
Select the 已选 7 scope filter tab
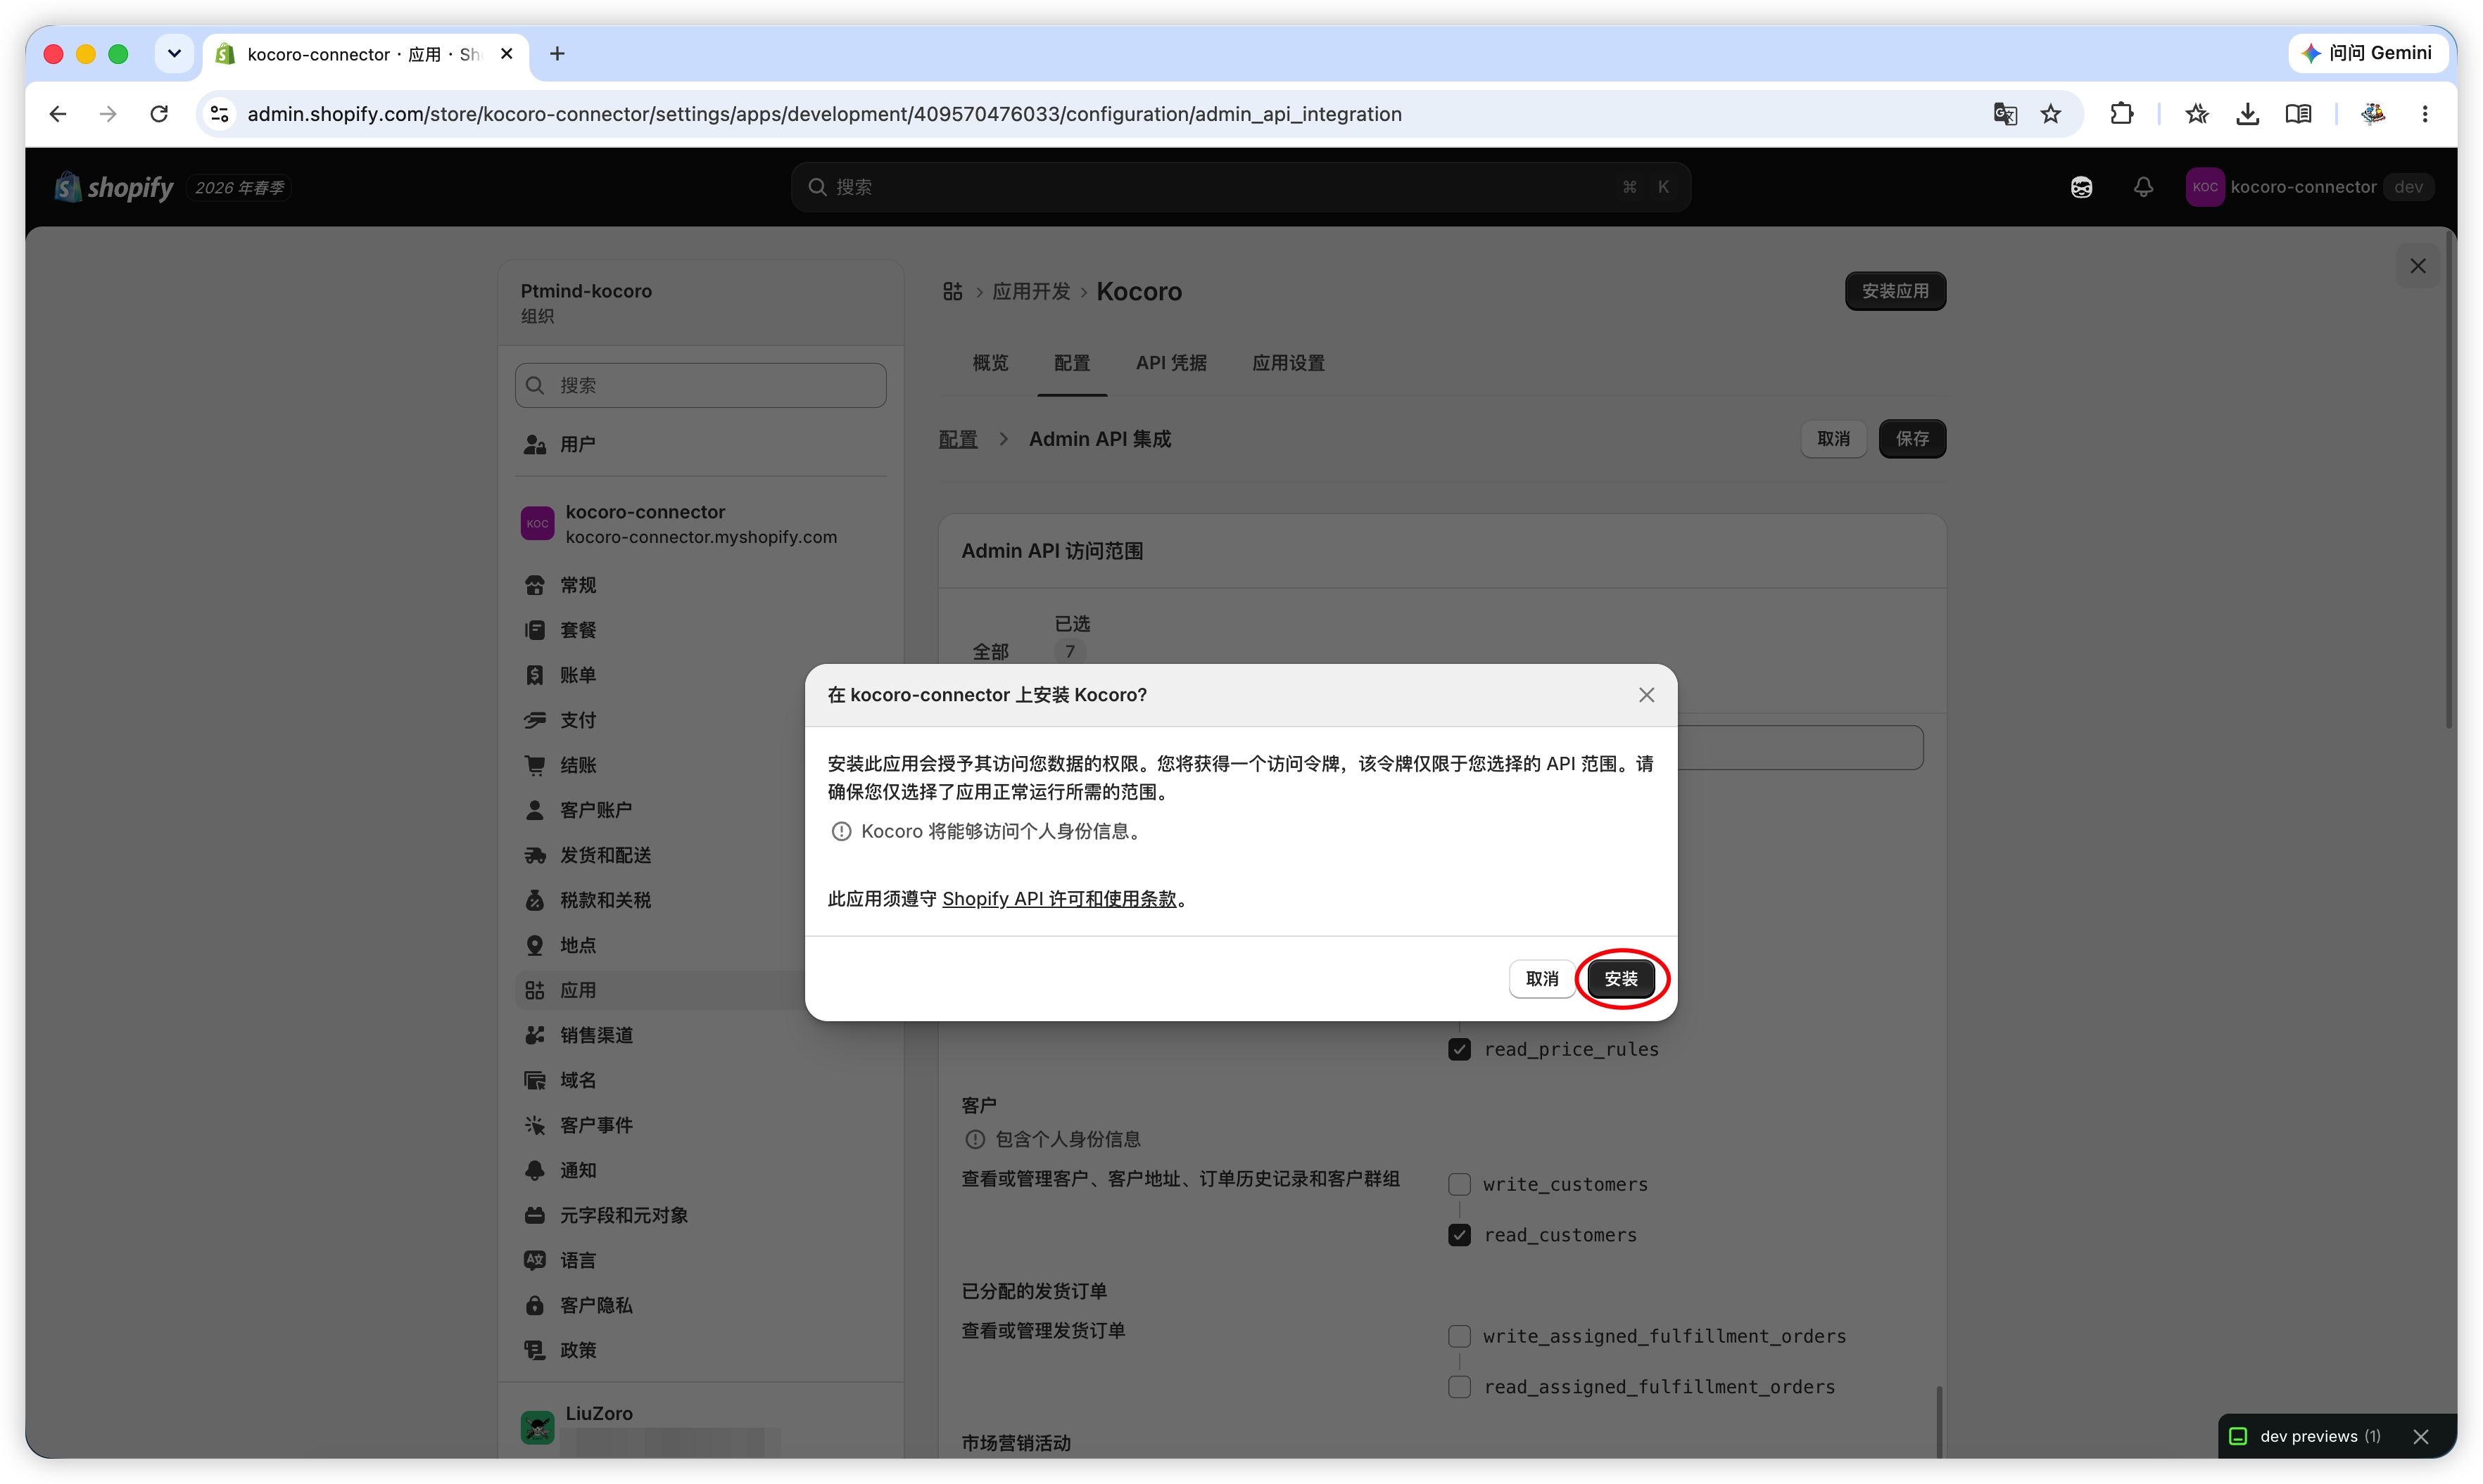[x=1071, y=638]
